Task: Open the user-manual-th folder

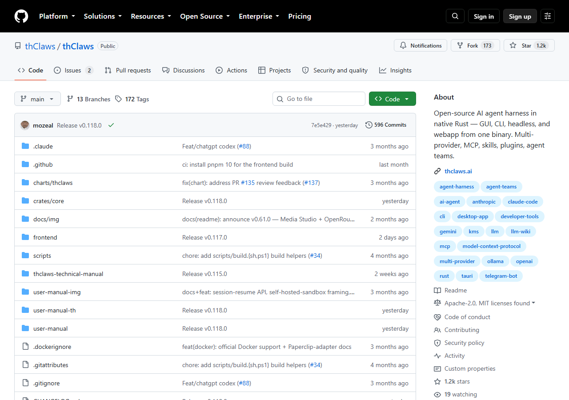Action: point(55,310)
